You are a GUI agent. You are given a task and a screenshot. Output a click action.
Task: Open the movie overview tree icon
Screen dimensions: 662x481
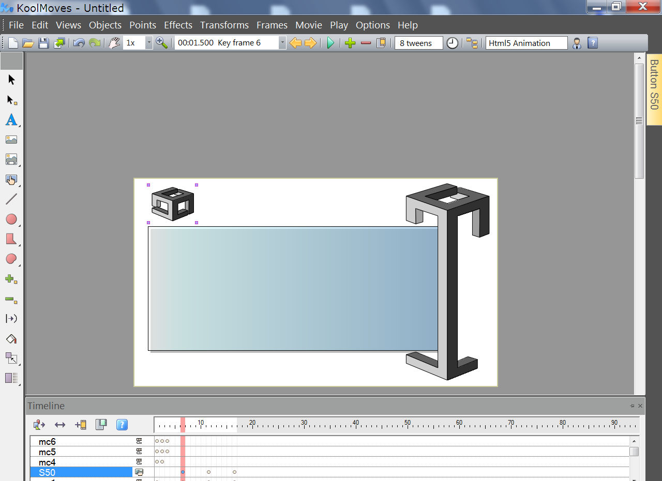click(472, 43)
